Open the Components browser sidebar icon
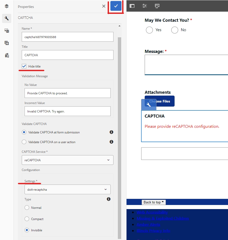The image size is (228, 240). [x=7, y=43]
